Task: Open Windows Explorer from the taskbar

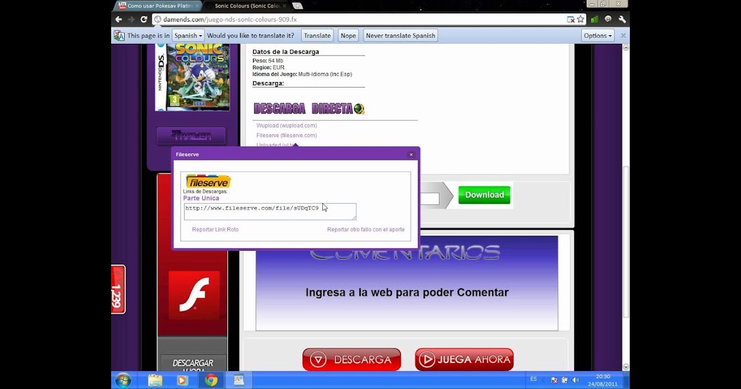Action: click(154, 380)
